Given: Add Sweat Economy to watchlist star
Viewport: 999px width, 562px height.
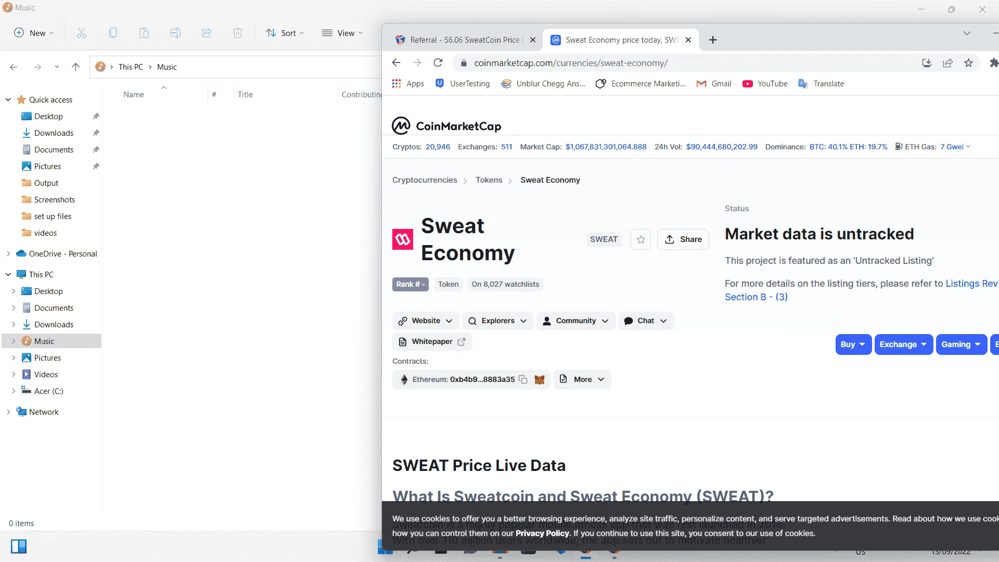Looking at the screenshot, I should coord(641,239).
